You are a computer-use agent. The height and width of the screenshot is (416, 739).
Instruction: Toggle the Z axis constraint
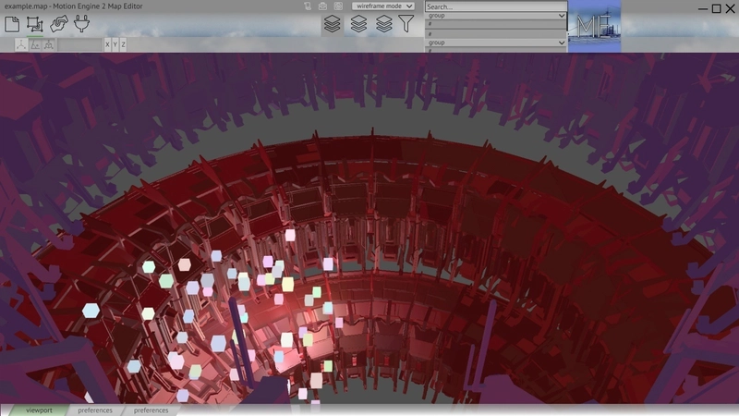(123, 44)
